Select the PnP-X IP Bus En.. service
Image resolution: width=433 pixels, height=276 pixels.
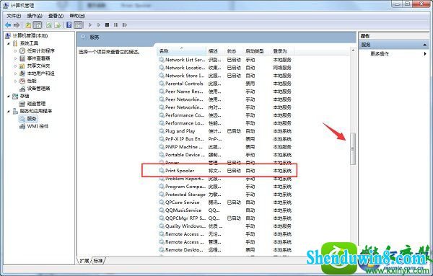pyautogui.click(x=225, y=139)
